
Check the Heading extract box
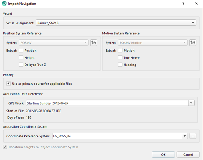[x=120, y=65]
